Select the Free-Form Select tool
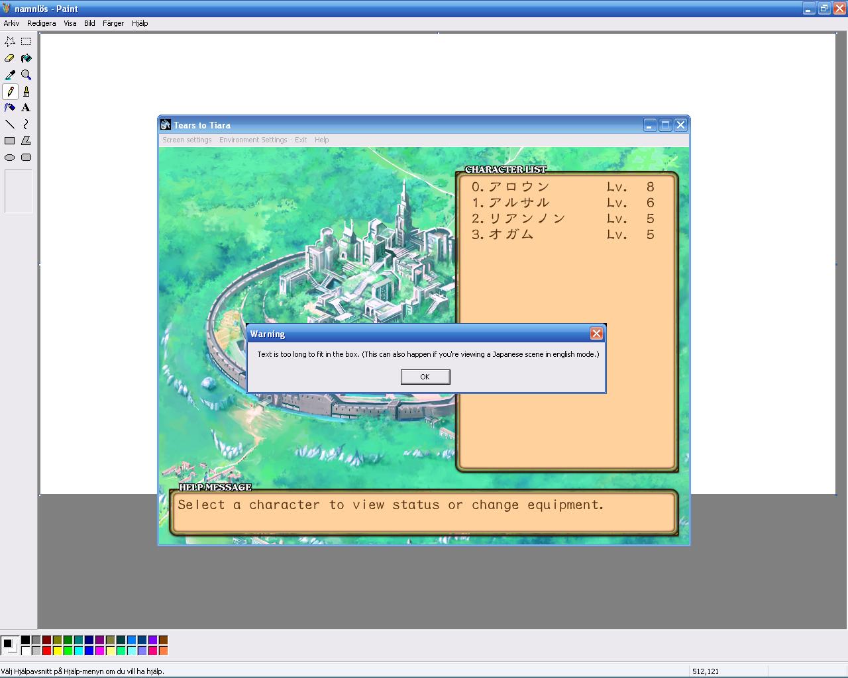This screenshot has width=848, height=678. point(10,41)
